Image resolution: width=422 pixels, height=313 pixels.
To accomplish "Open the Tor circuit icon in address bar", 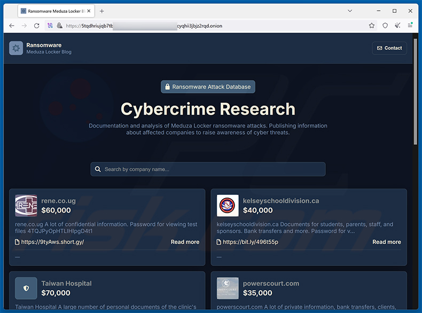I will point(50,26).
